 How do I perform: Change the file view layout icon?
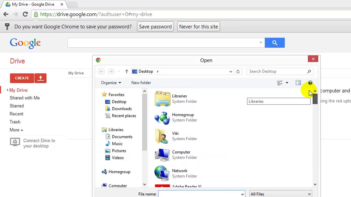280,83
